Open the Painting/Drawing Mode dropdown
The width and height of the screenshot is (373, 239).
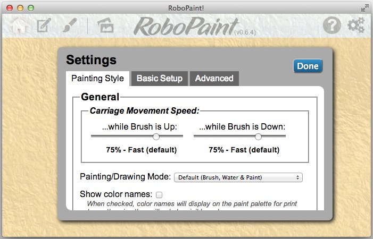click(x=238, y=177)
